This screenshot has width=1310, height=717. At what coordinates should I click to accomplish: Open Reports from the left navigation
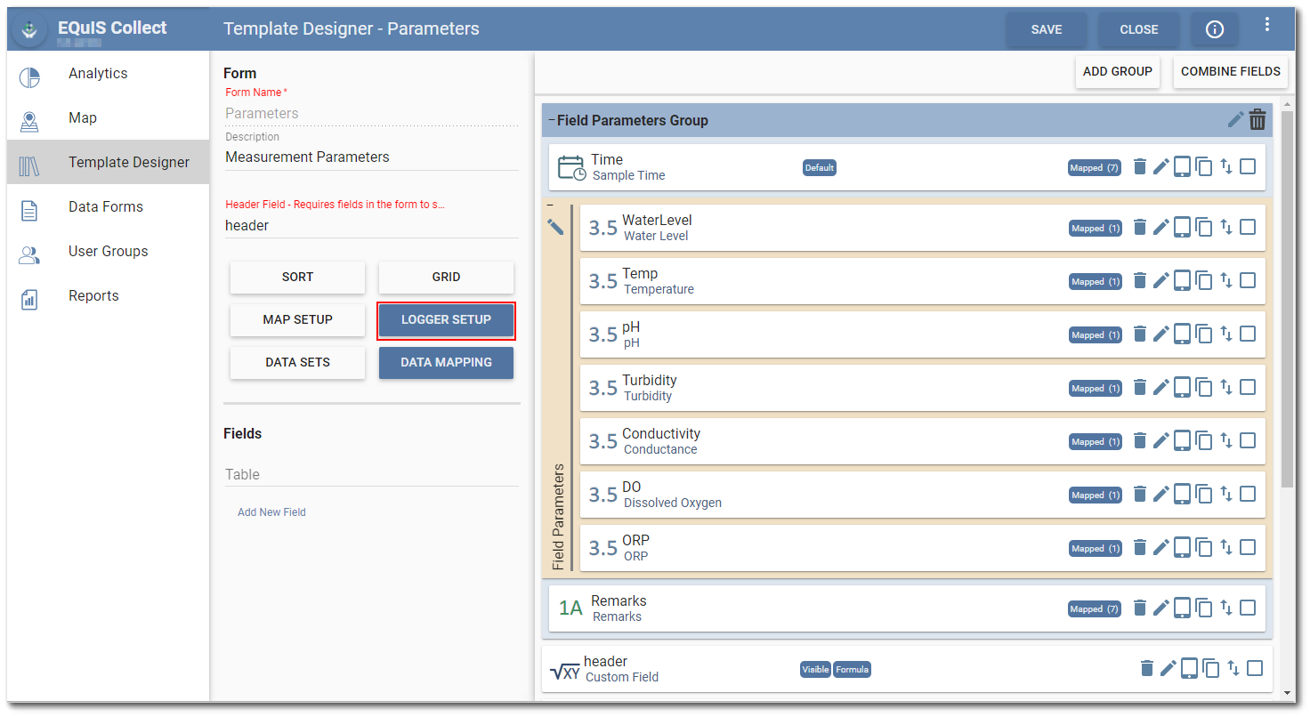click(x=93, y=295)
